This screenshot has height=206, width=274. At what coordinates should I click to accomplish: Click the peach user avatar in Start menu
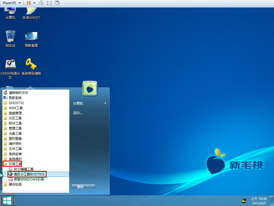click(90, 88)
